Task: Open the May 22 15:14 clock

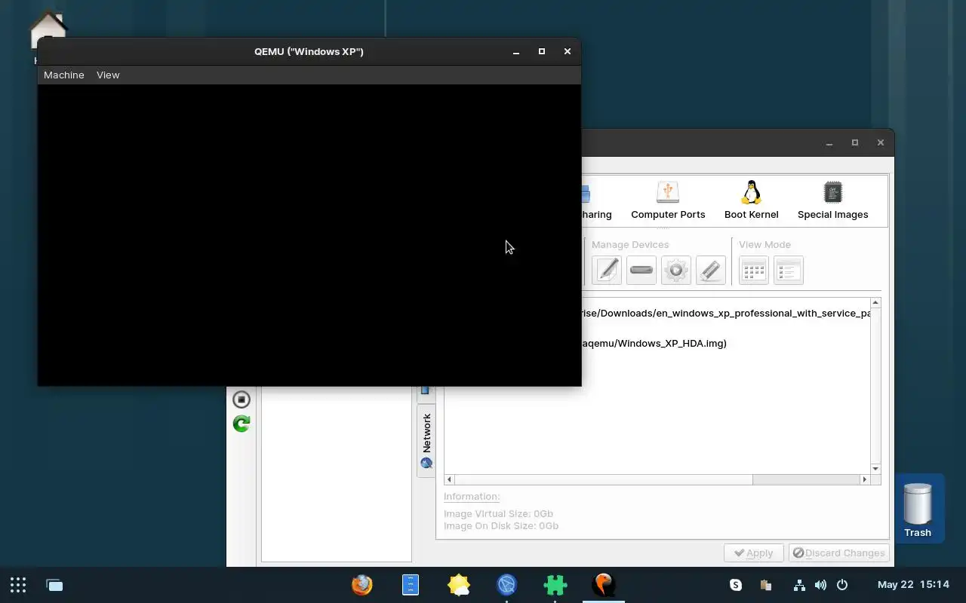Action: pos(913,585)
